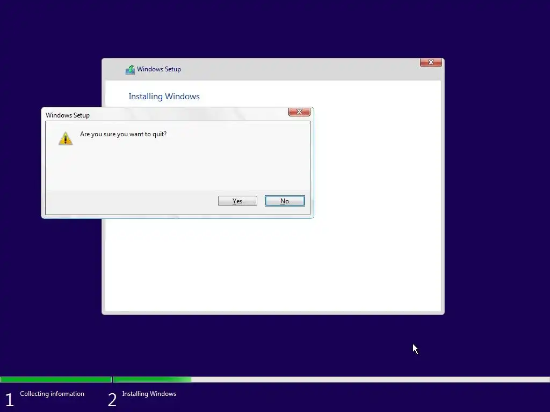Choose No to continue installing
Screen dimensions: 550x412
285,201
